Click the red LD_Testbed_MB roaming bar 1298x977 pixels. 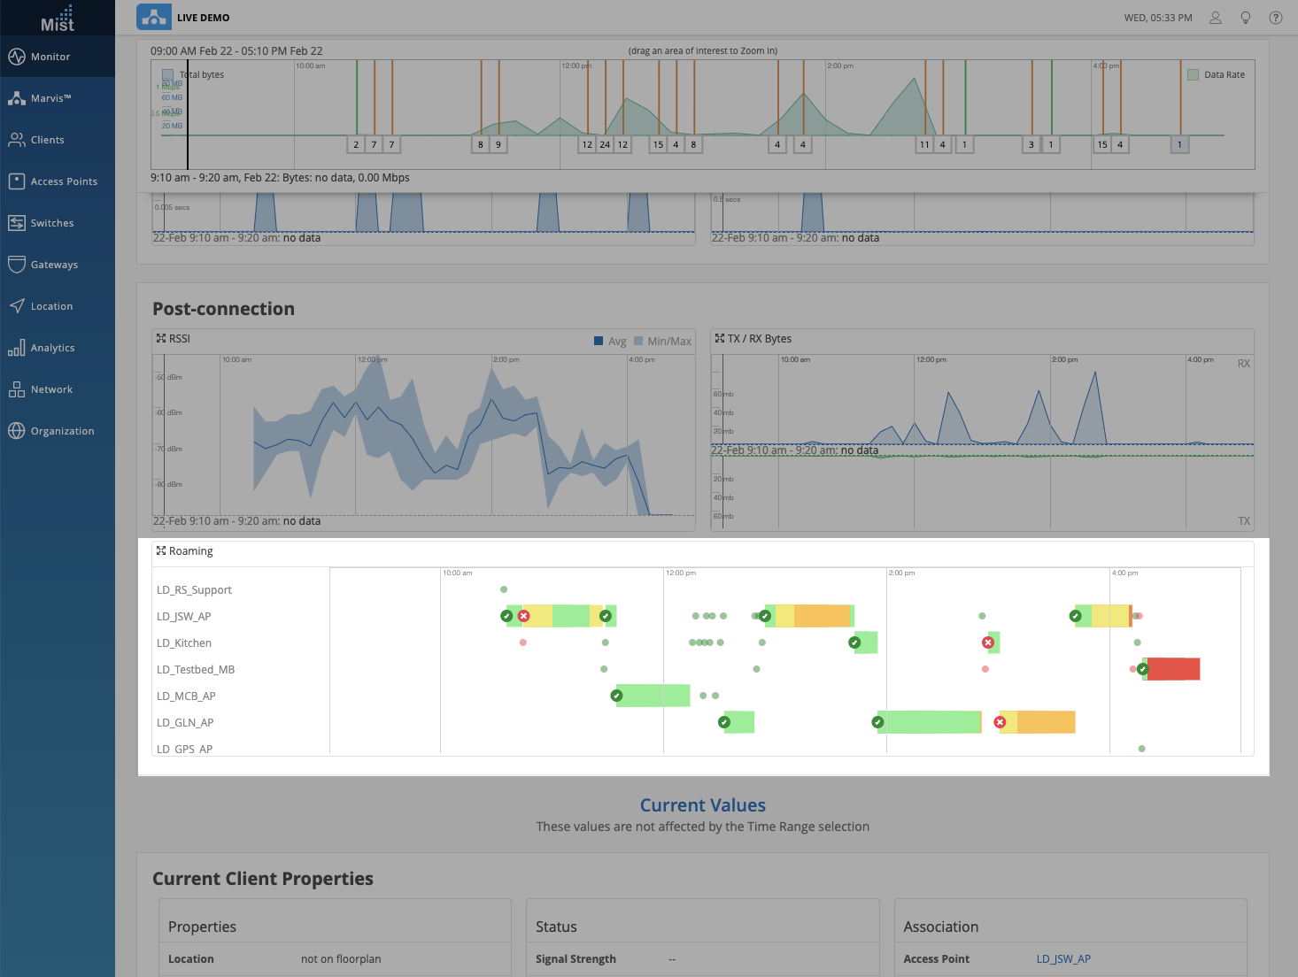pyautogui.click(x=1173, y=669)
